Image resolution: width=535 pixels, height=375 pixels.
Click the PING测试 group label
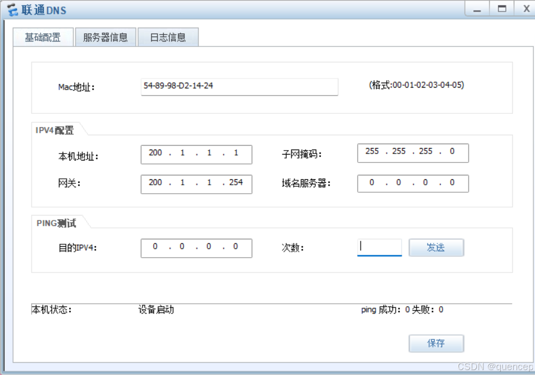pyautogui.click(x=56, y=223)
